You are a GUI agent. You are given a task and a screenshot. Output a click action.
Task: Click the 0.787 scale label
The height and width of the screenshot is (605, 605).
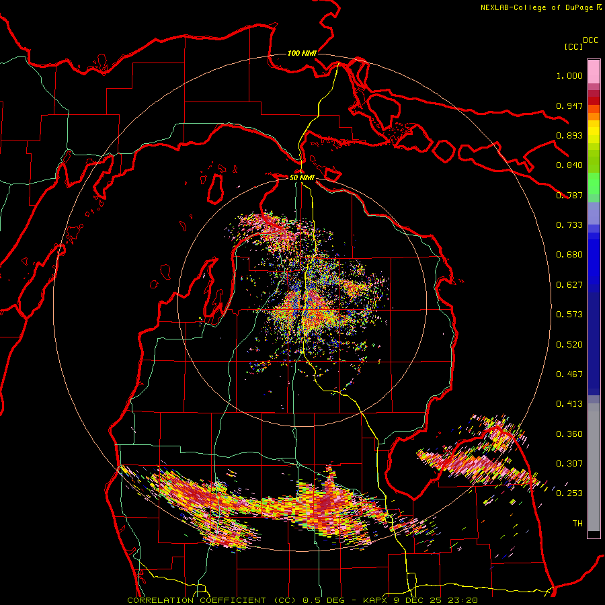(x=569, y=195)
